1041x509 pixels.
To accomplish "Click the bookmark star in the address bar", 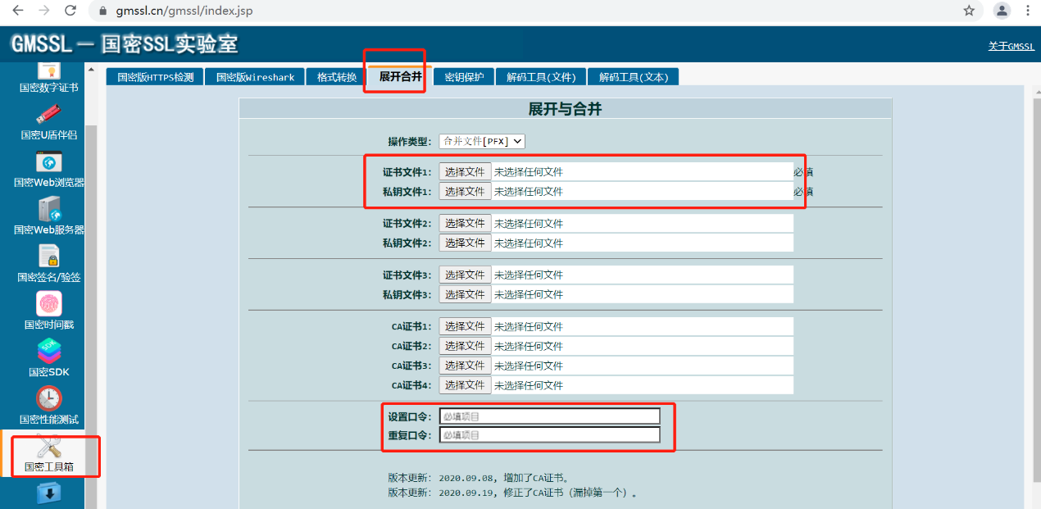I will (x=968, y=11).
